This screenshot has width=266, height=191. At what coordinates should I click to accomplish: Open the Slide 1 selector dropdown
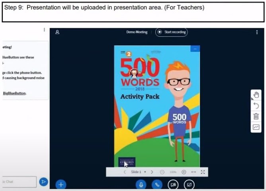tap(139, 172)
